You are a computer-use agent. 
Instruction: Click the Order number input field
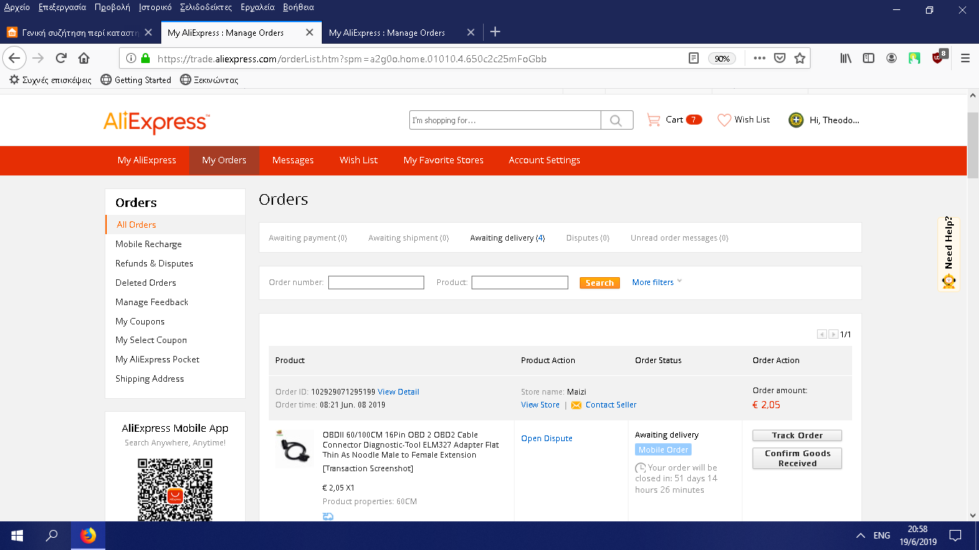click(x=376, y=283)
